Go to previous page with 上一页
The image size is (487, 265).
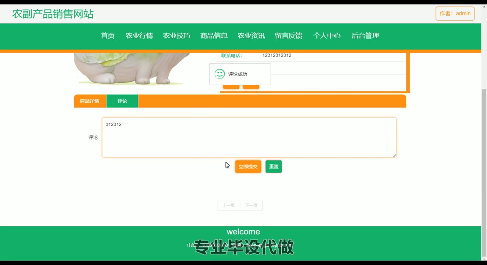(x=229, y=205)
